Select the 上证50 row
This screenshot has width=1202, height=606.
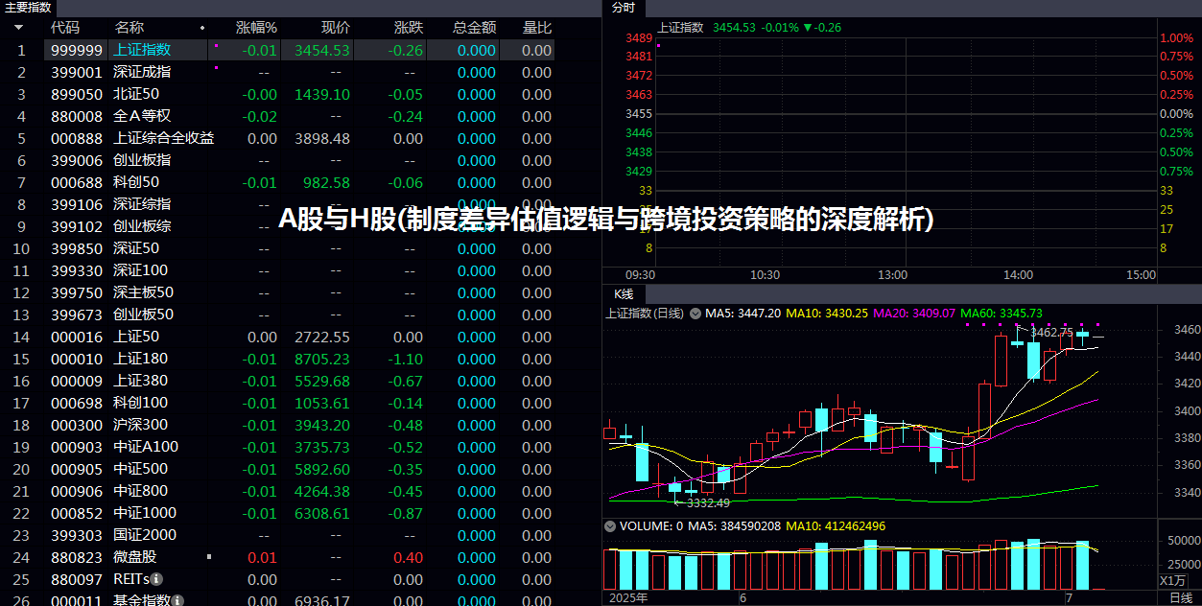click(277, 337)
